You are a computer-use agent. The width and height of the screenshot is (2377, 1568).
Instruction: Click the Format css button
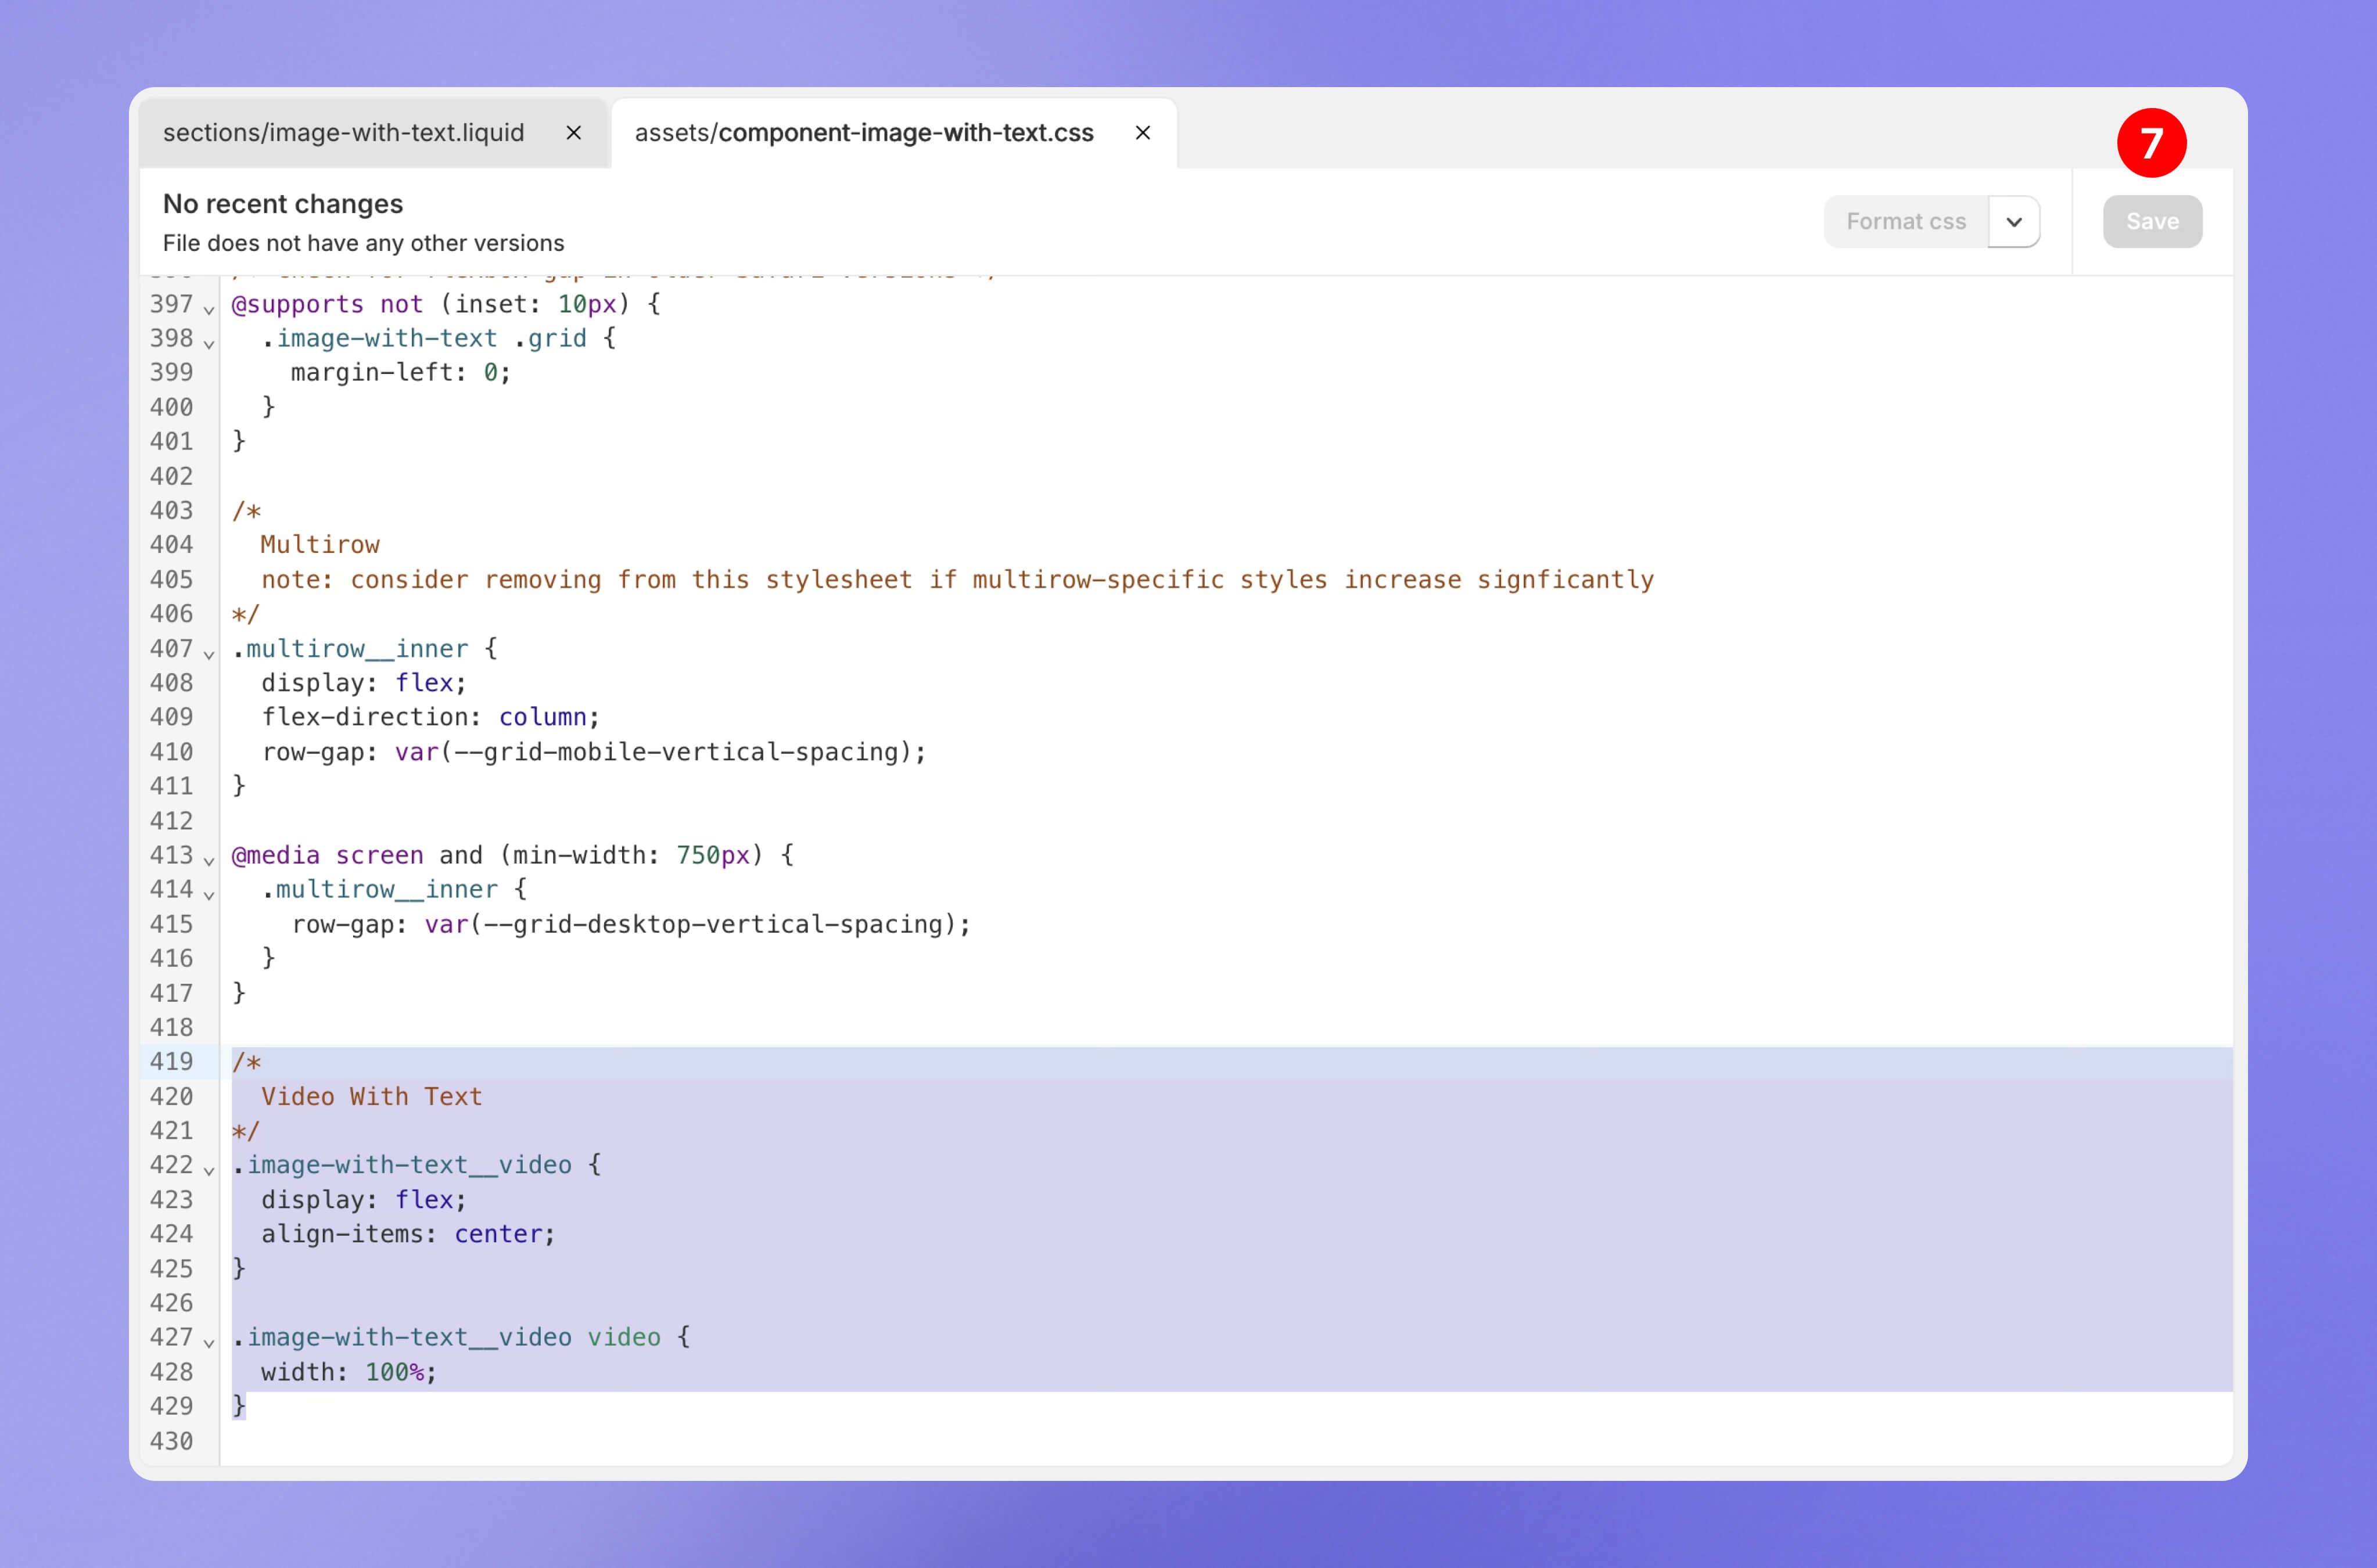[1905, 221]
